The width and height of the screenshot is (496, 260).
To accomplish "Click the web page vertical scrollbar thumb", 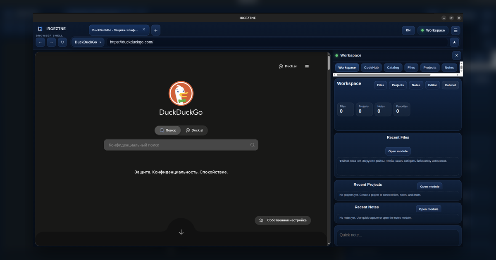I will coord(329,63).
